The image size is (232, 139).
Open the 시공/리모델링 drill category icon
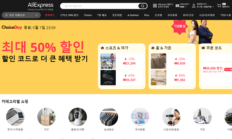(171, 117)
